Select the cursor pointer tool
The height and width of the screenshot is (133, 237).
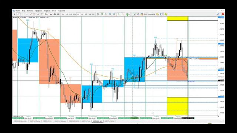click(14, 14)
